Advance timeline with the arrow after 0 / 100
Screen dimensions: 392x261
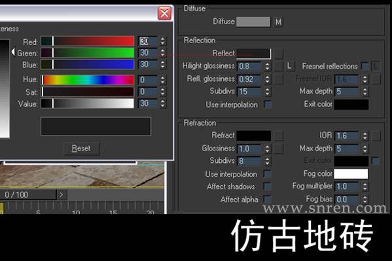click(62, 194)
